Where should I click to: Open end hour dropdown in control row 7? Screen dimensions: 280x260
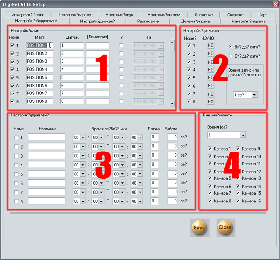pyautogui.click(x=122, y=192)
